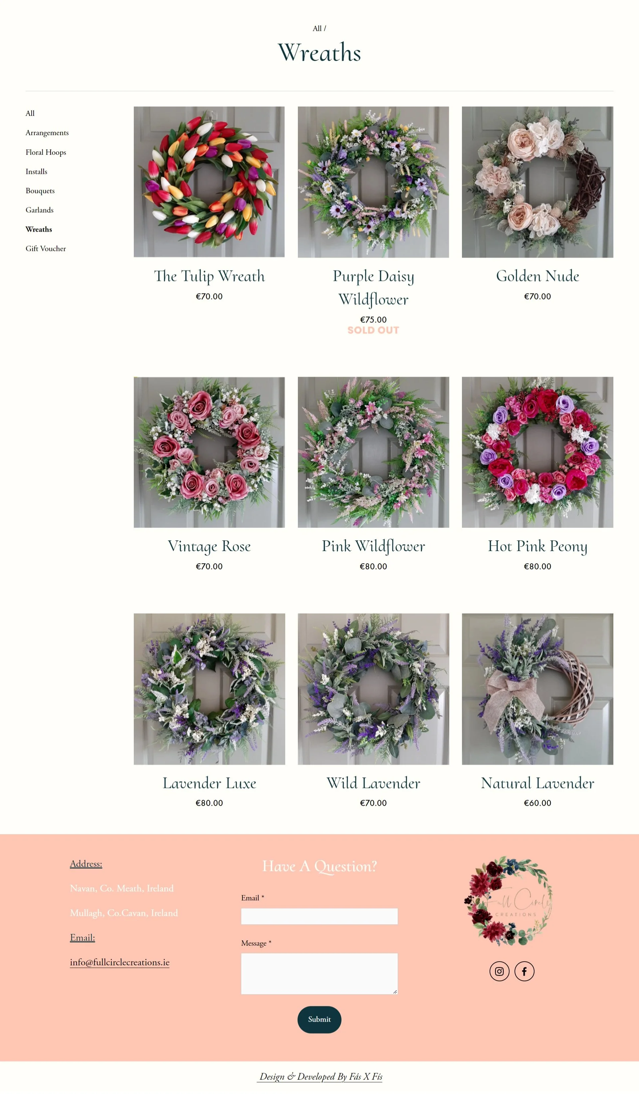Submit the question form

[319, 1020]
